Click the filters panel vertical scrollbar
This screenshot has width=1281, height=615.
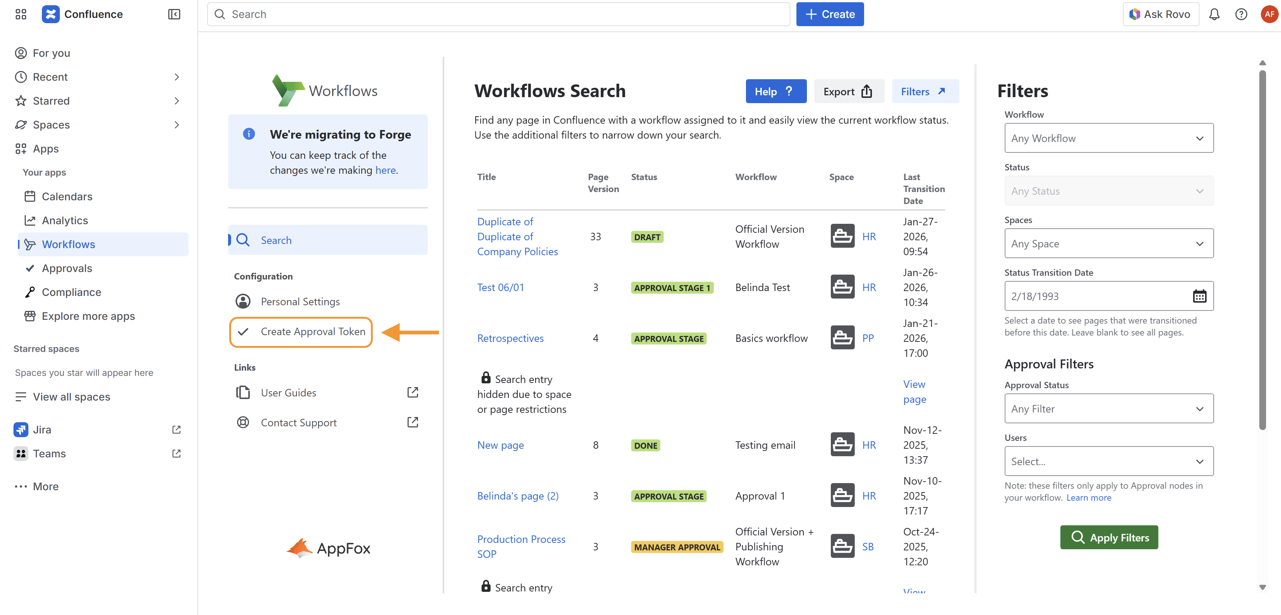pos(1262,248)
